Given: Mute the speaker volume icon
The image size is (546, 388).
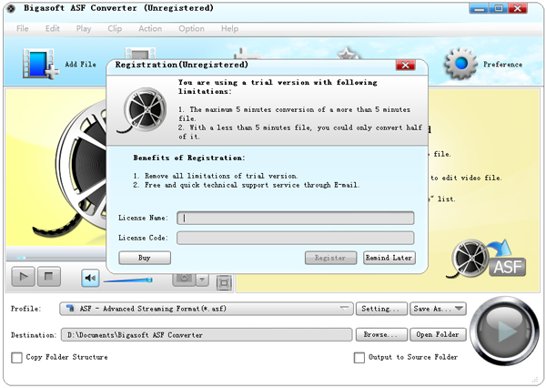Looking at the screenshot, I should (90, 278).
